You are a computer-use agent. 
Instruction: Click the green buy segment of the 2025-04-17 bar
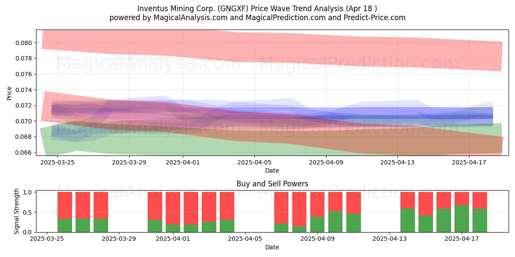click(462, 219)
